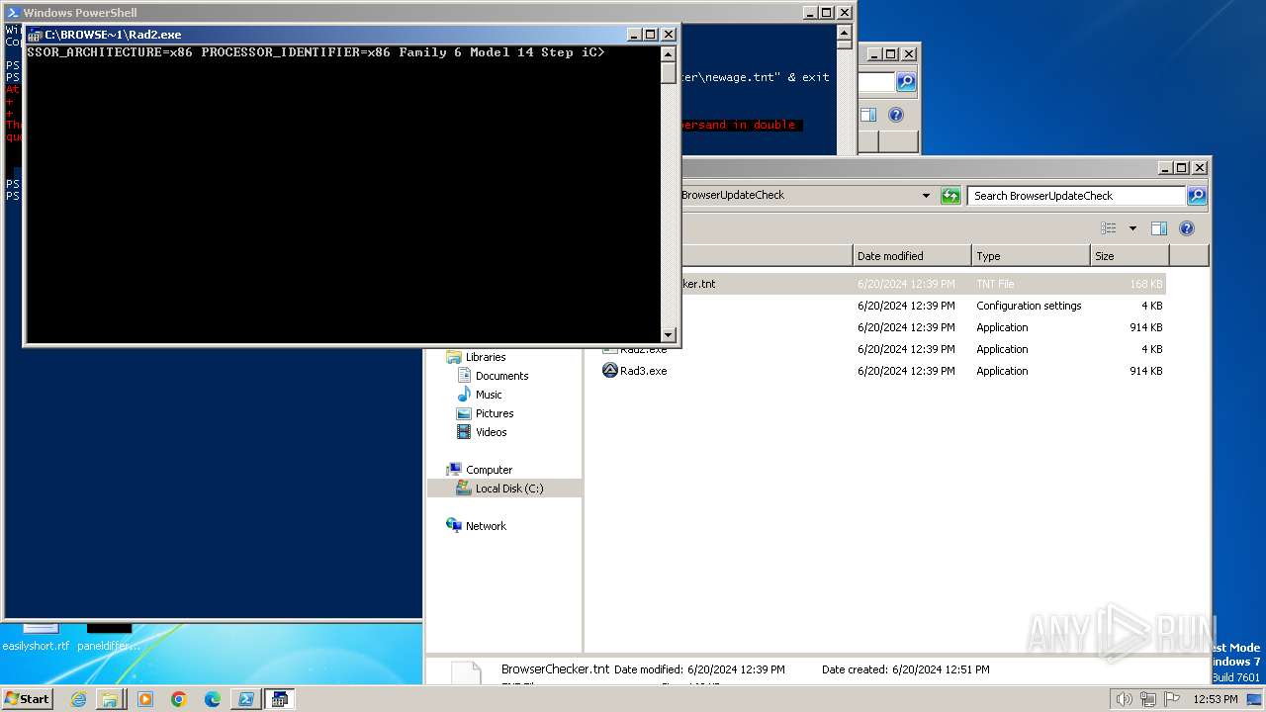The height and width of the screenshot is (712, 1266).
Task: Click the search magnifier in background Explorer window
Action: [906, 82]
